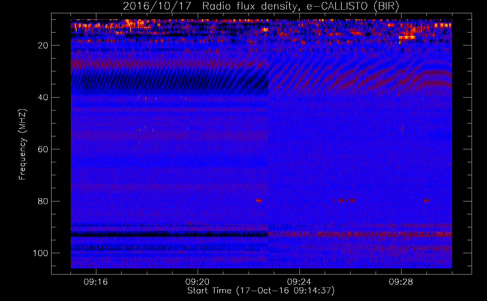Select the 80 MHz frequency tick label
This screenshot has height=301, width=487.
point(43,201)
